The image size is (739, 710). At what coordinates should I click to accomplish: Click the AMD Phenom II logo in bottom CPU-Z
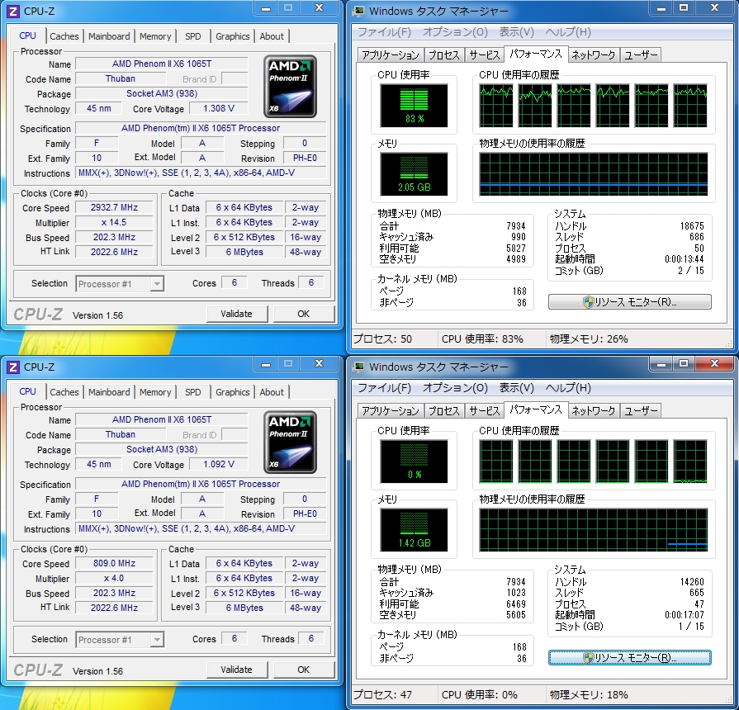click(x=290, y=443)
